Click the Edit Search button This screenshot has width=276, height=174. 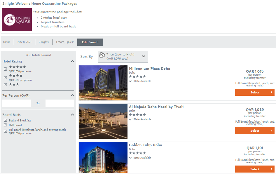tap(90, 42)
